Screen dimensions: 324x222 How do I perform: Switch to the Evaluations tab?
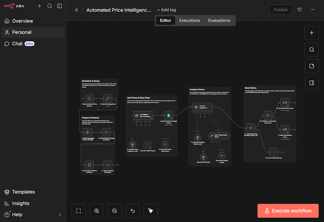pyautogui.click(x=219, y=20)
